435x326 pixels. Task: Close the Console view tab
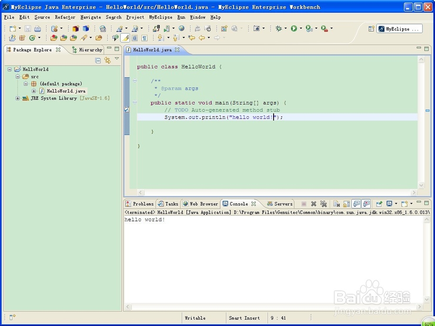[x=254, y=204]
